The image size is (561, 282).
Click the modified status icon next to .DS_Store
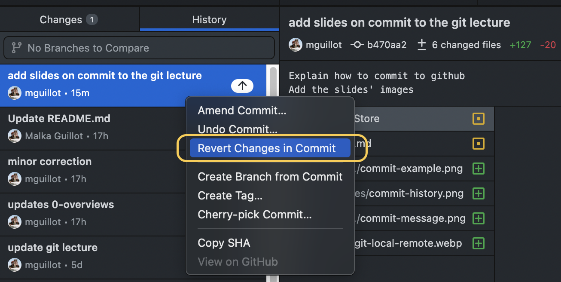478,119
